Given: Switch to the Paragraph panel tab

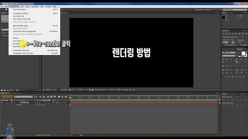Looking at the screenshot, I should click(x=232, y=94).
